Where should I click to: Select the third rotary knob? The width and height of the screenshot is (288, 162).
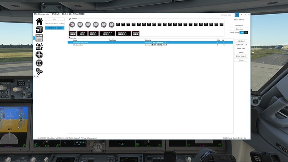click(88, 25)
